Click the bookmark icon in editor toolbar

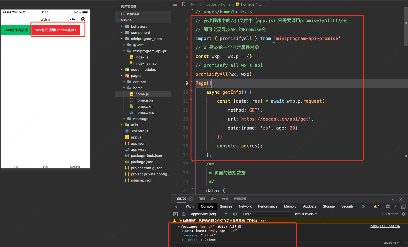coord(184,4)
